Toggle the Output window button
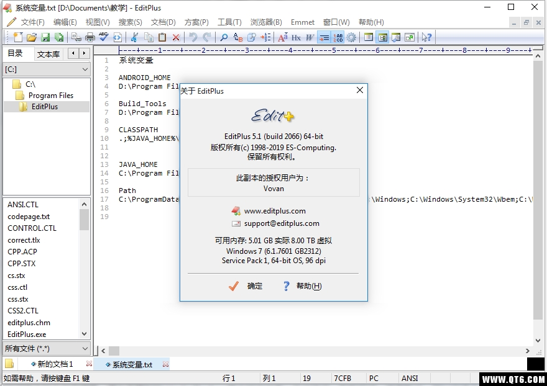 pos(396,37)
